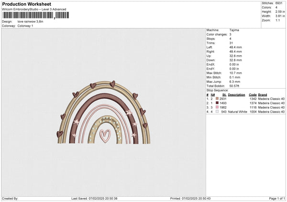Select the dark brown swatch coded 1374
The image size is (287, 202).
click(x=217, y=103)
